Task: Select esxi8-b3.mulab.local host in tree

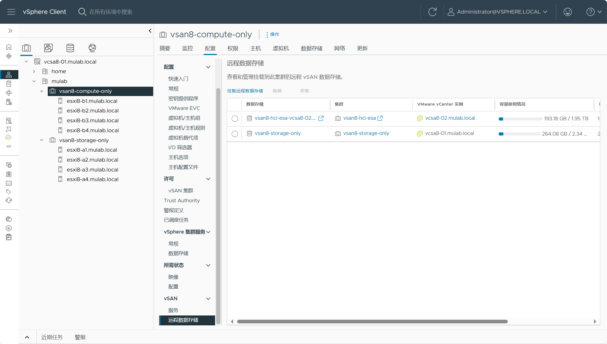Action: coord(93,121)
